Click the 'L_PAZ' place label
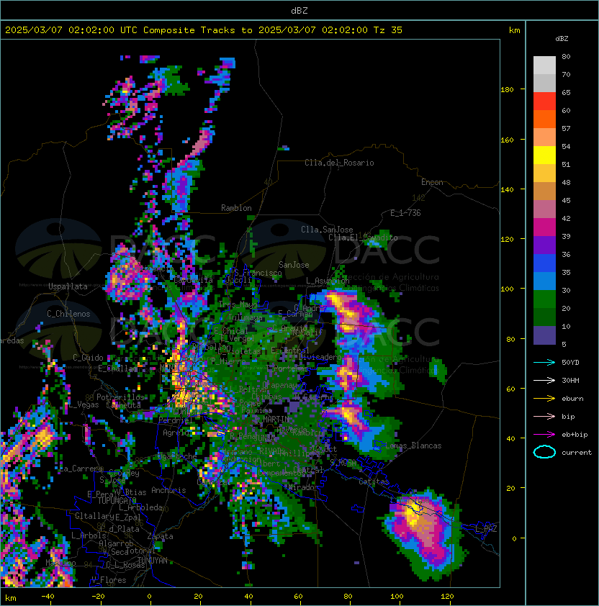 (x=486, y=529)
